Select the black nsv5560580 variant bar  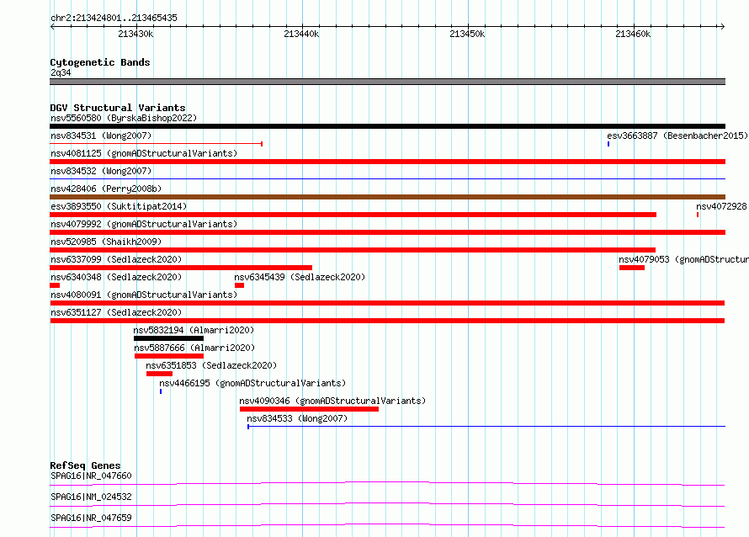(387, 126)
